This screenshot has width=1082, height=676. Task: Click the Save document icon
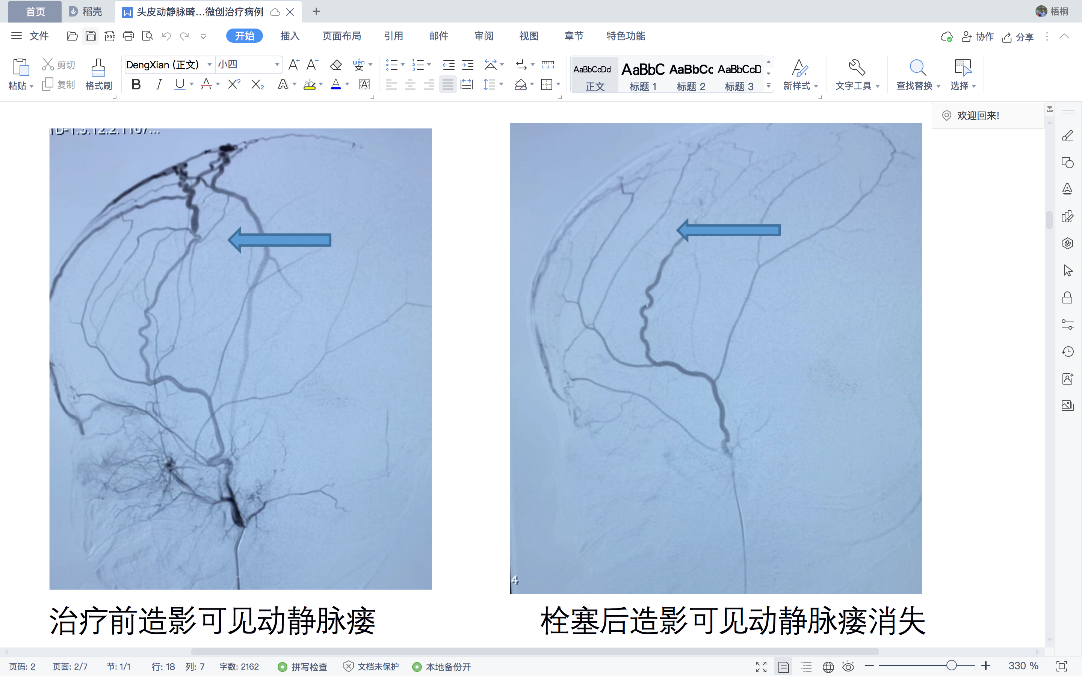[x=91, y=36]
